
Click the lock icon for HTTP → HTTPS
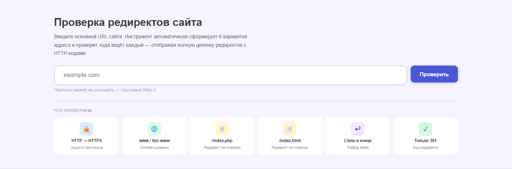pos(86,129)
